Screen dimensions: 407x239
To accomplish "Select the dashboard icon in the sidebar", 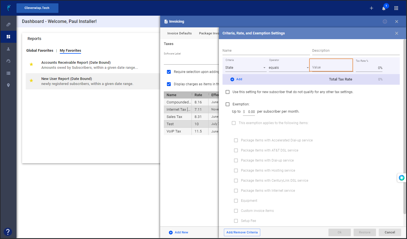I will [x=8, y=37].
